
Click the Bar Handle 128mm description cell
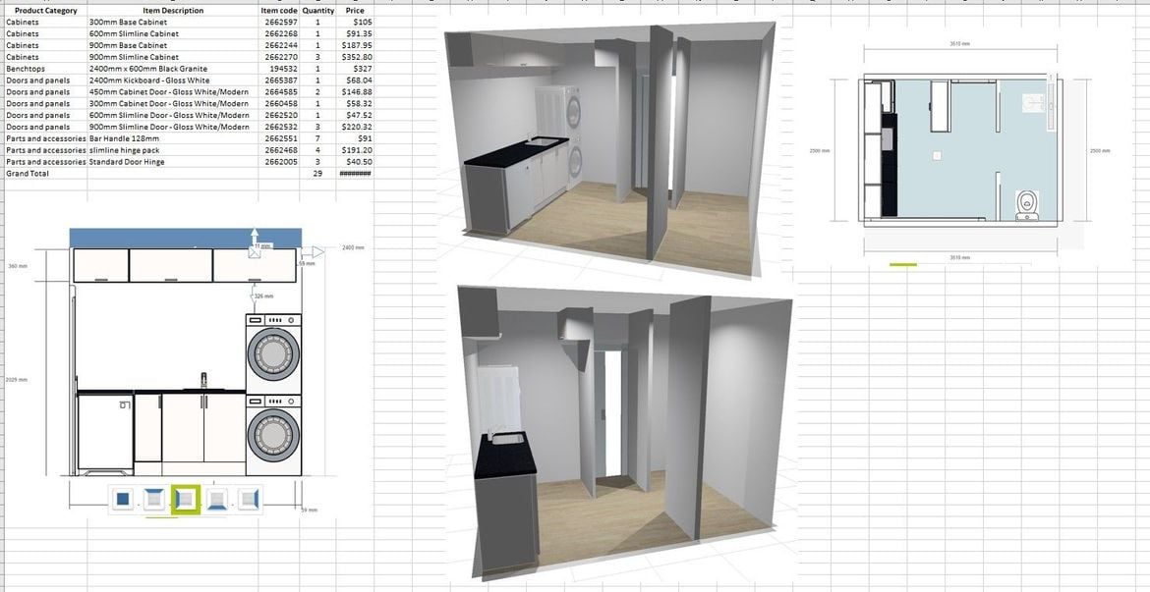(123, 138)
